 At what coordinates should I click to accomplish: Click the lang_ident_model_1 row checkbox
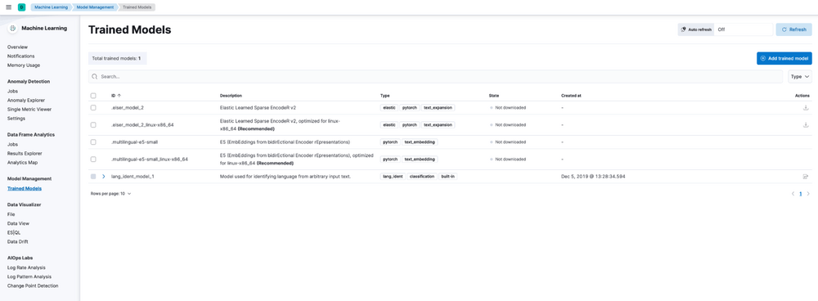(x=93, y=177)
